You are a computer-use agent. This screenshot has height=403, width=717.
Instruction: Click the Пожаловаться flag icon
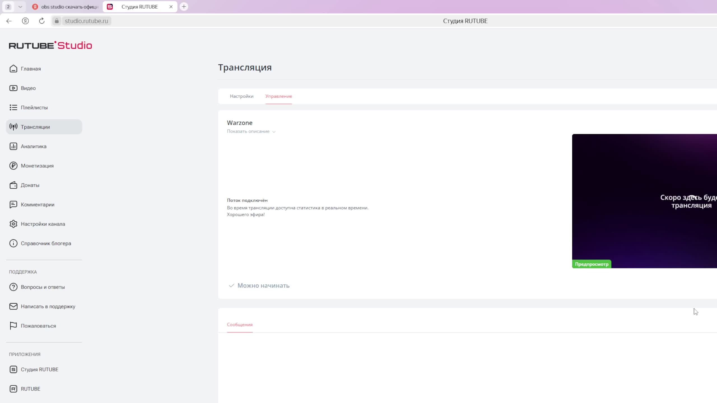tap(13, 326)
